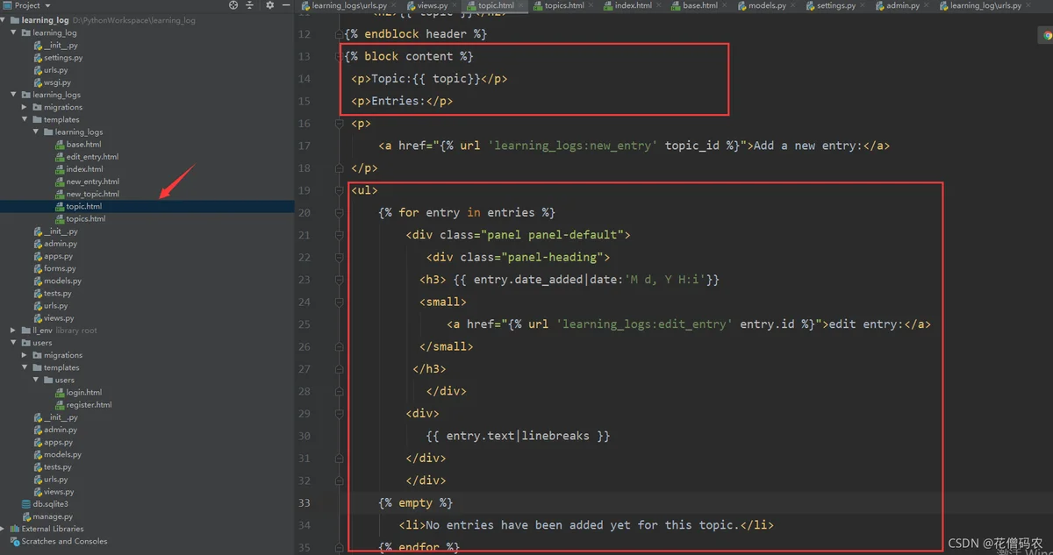Fold the panel-default div on line 21

339,235
